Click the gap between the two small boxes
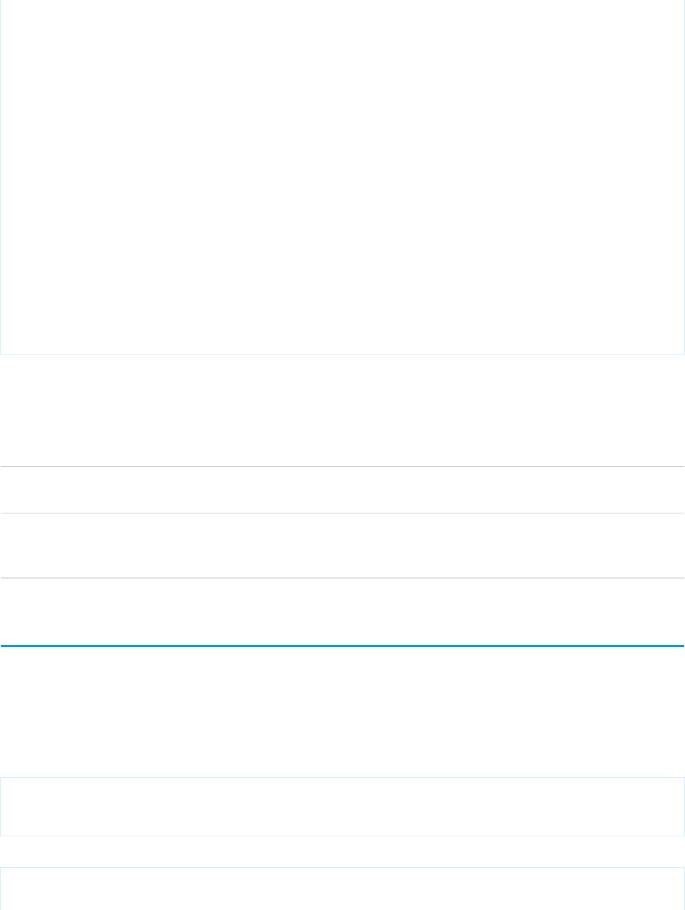Viewport: 685px width, 910px height. (342, 852)
